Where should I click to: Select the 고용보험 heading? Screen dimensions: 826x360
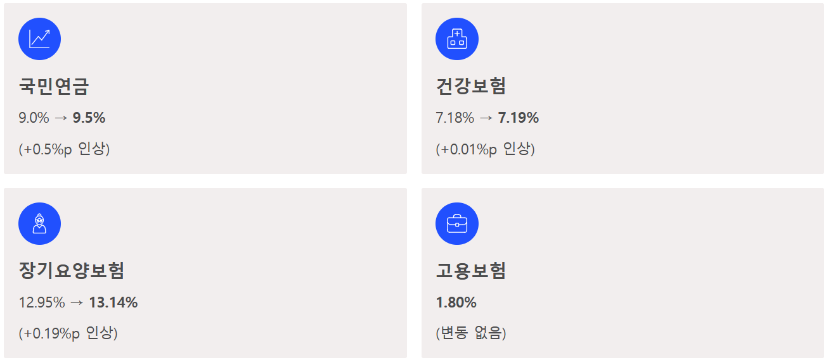(x=471, y=271)
